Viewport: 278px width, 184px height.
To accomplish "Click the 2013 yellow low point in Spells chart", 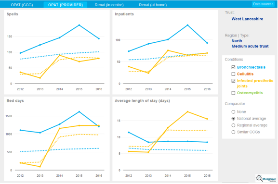I will point(40,78).
